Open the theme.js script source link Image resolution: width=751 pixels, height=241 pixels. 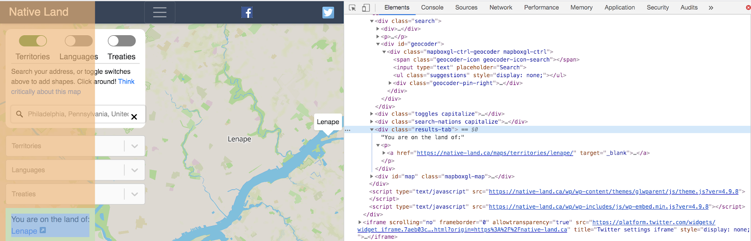[x=614, y=192]
